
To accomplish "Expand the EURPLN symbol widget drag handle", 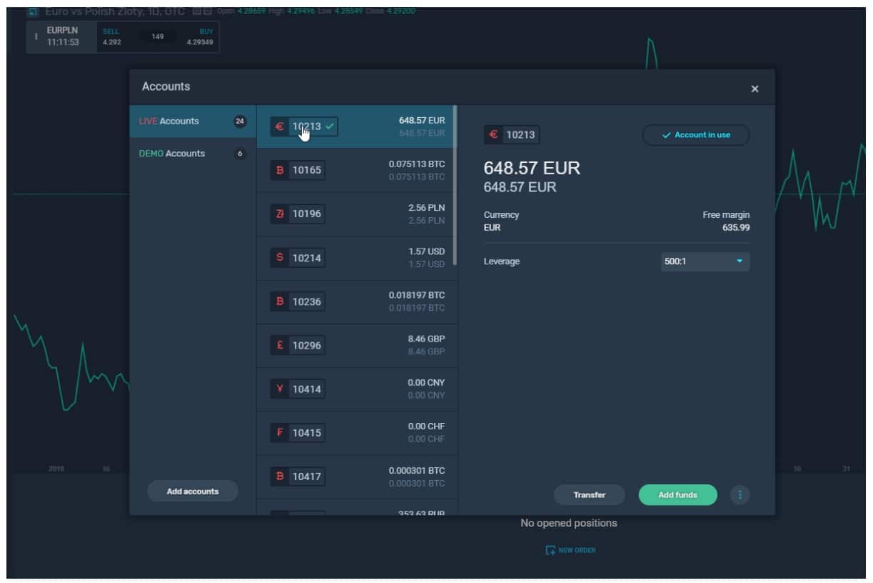I will (36, 37).
